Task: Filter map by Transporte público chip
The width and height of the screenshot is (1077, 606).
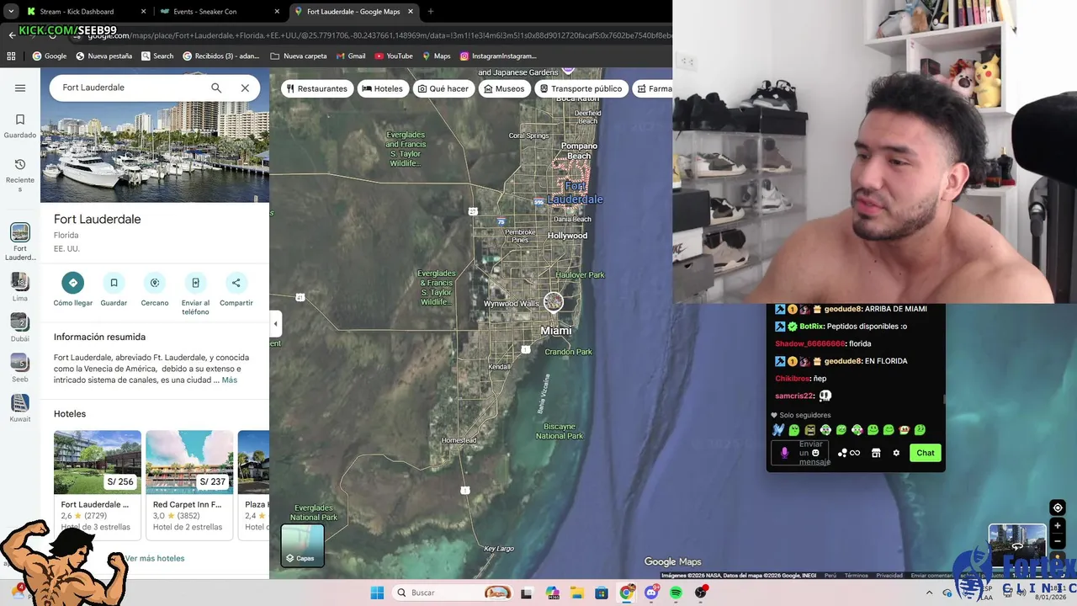Action: point(581,88)
